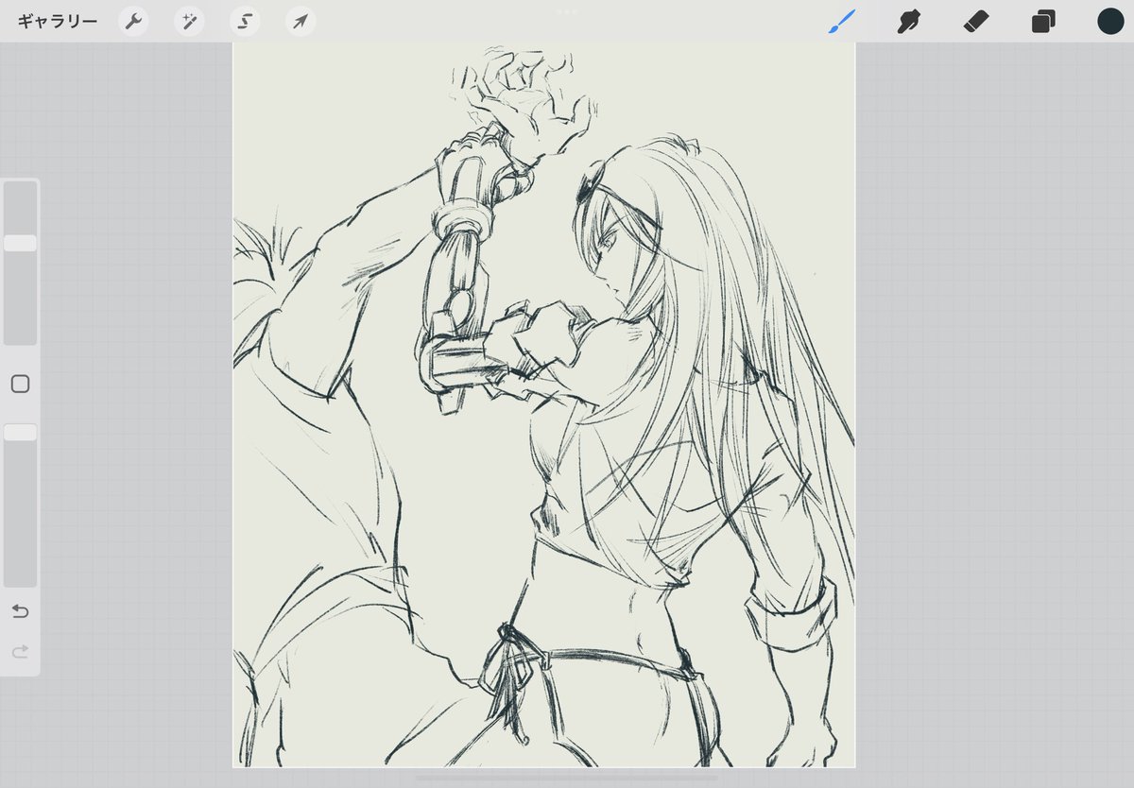Image resolution: width=1134 pixels, height=788 pixels.
Task: Select the Brush tool
Action: point(841,22)
